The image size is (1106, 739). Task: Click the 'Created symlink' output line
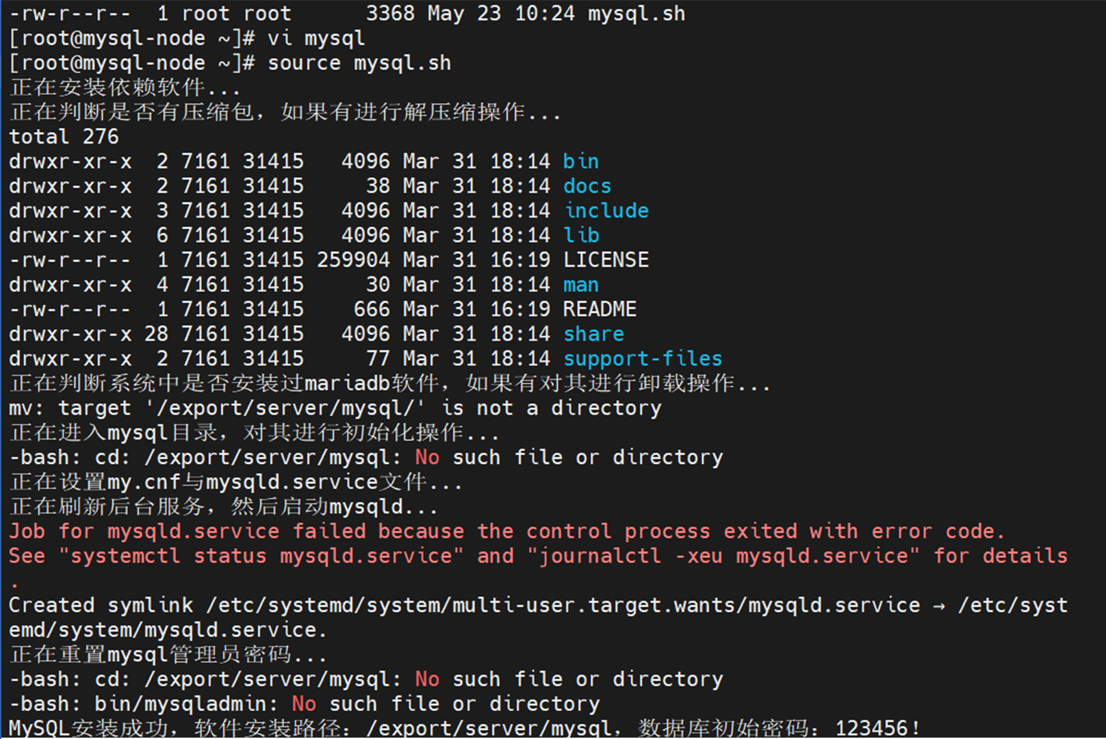point(538,617)
